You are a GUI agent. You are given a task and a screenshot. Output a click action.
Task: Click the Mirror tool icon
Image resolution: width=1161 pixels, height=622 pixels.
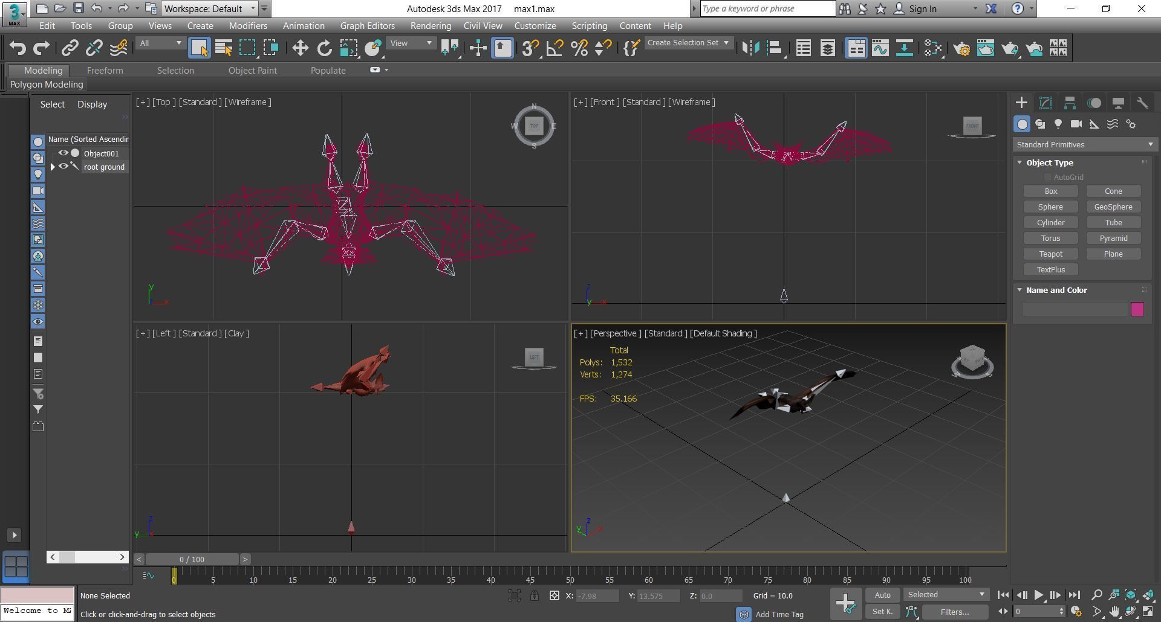750,48
